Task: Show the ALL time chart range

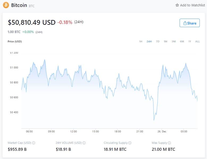Action: [197, 41]
